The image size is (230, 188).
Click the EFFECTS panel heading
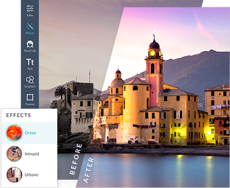point(19,115)
